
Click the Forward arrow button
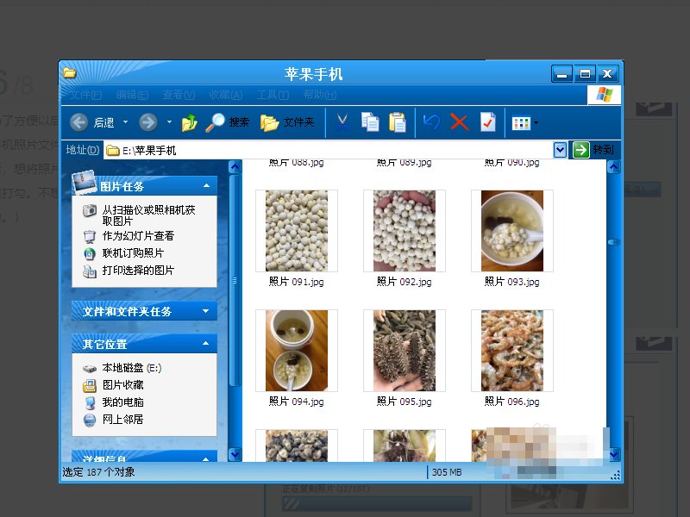(147, 122)
